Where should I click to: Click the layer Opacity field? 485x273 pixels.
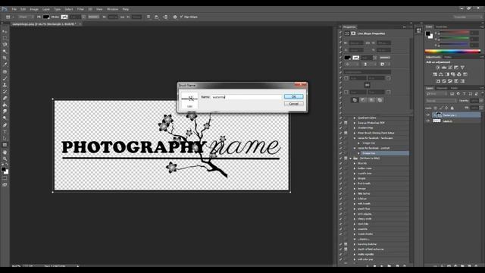474,101
